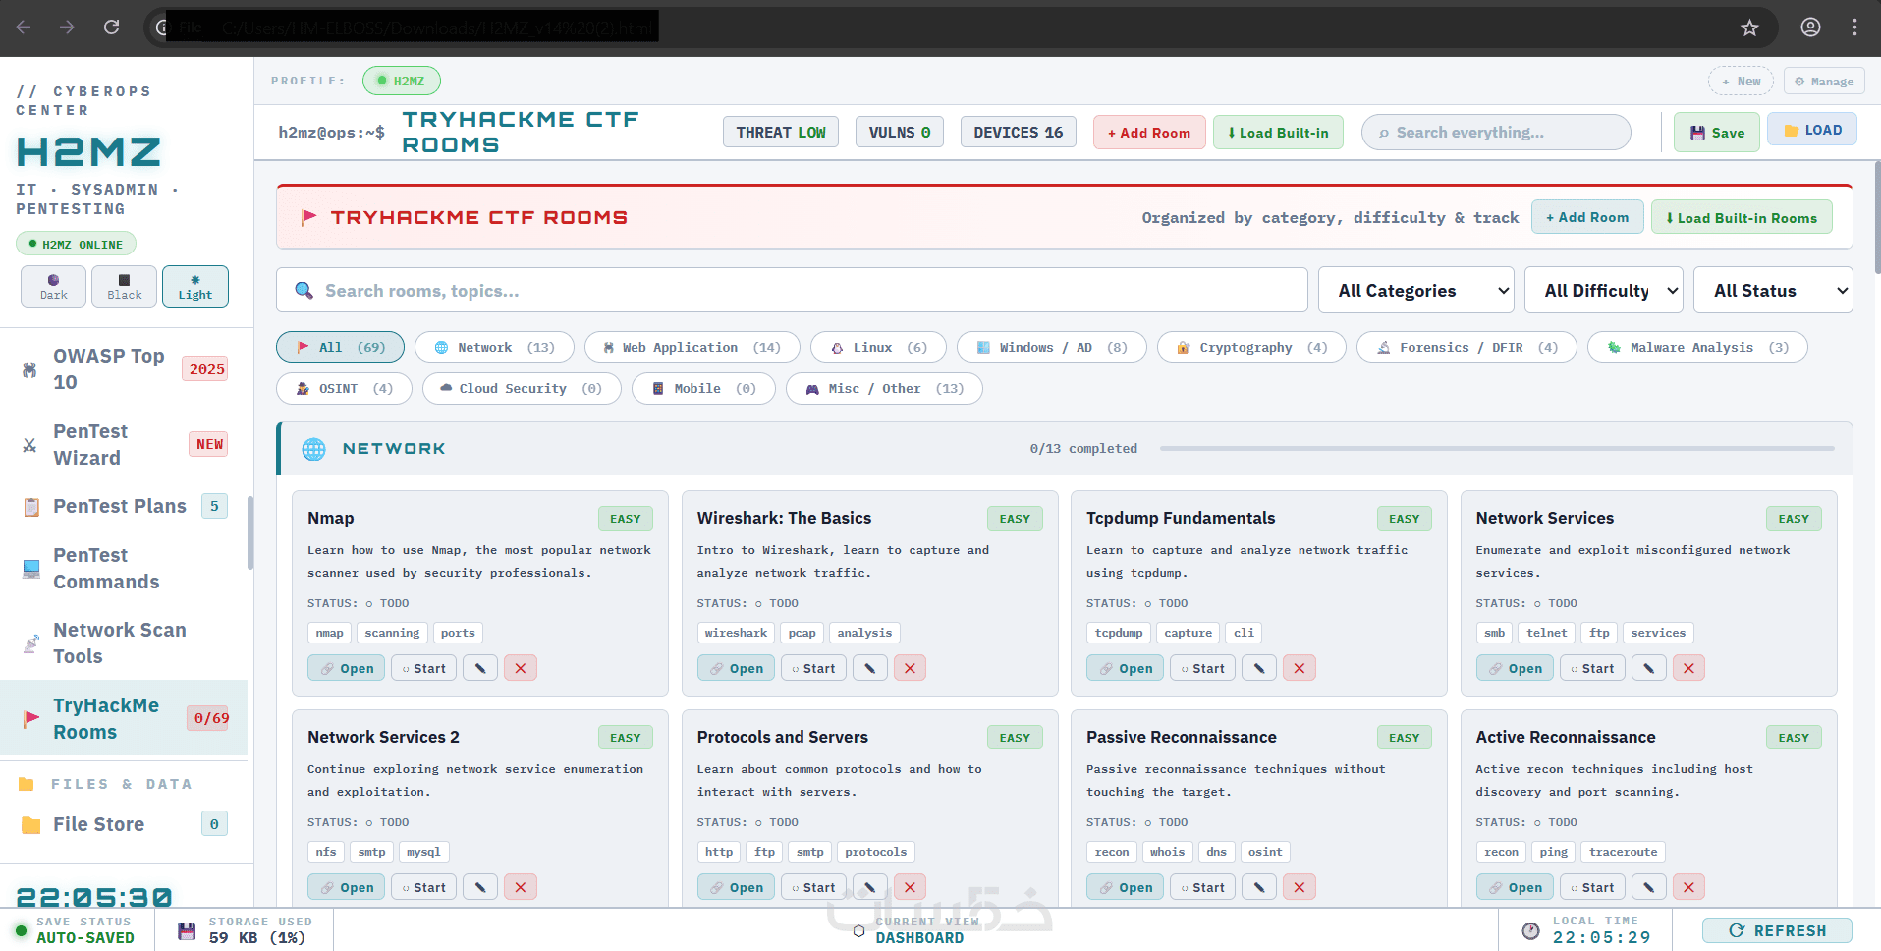
Task: Open the All Difficulty dropdown
Action: tap(1604, 291)
